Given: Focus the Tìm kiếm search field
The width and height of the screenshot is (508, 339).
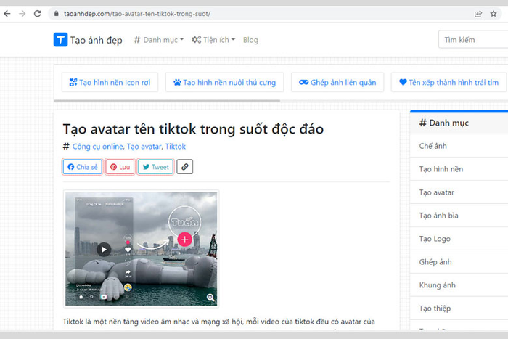Looking at the screenshot, I should [x=473, y=39].
